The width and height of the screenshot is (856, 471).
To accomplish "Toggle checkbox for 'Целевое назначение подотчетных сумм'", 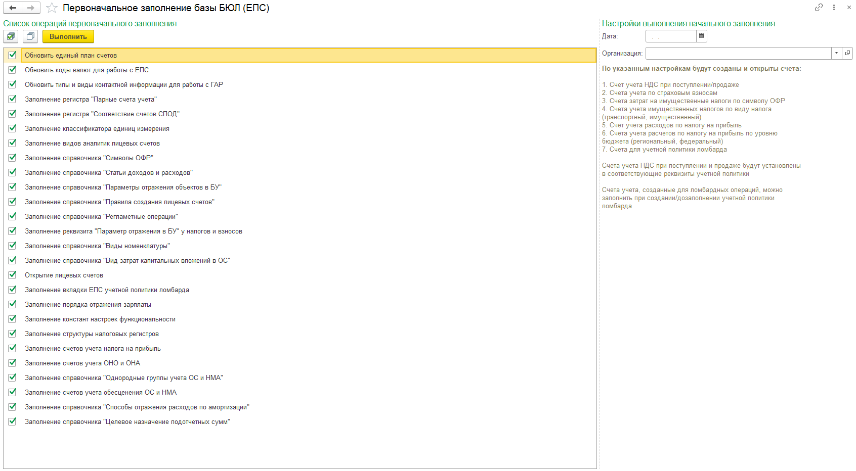I will coord(12,421).
